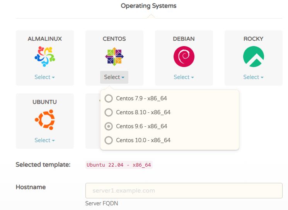This screenshot has height=210, width=288.
Task: Expand the Ubuntu Select dropdown
Action: point(45,140)
